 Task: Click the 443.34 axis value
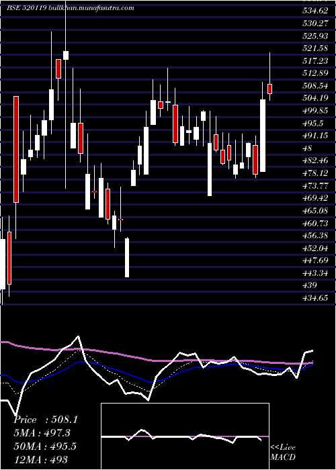click(315, 273)
